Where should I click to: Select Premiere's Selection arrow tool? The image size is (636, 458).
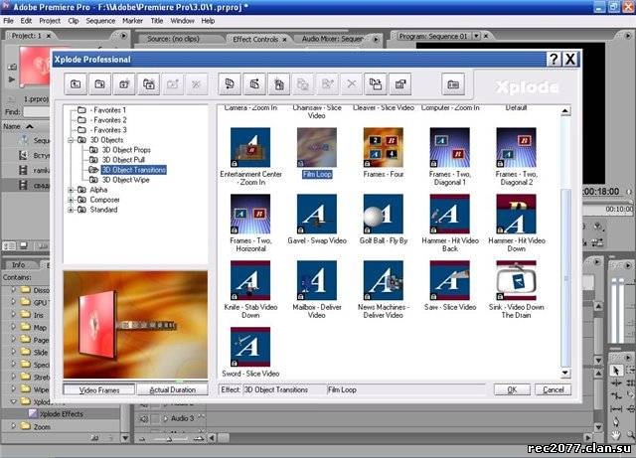616,371
